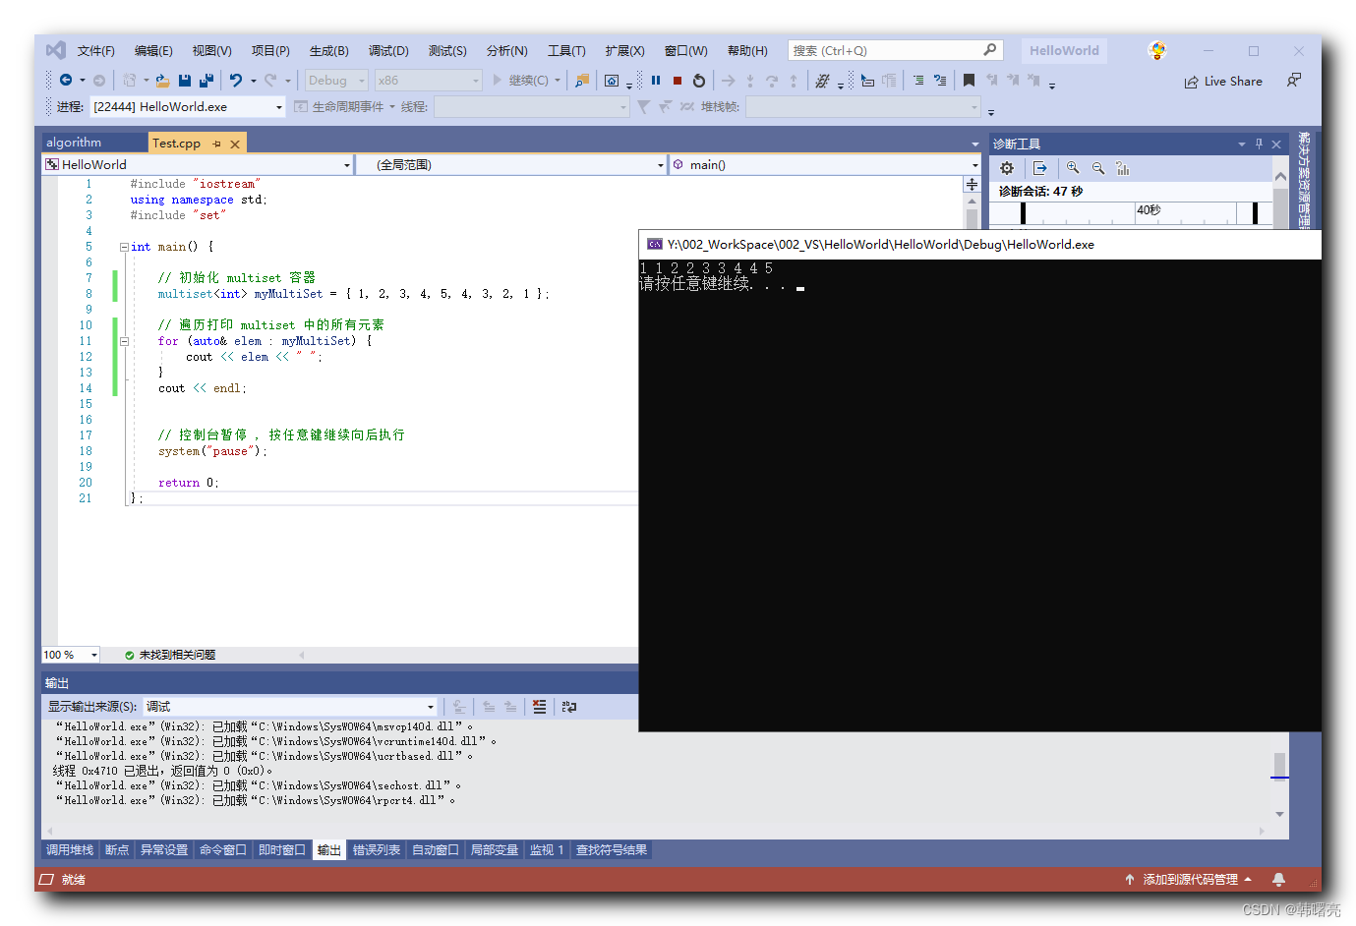Clear all output with the clear icon
The height and width of the screenshot is (926, 1356).
pos(539,706)
